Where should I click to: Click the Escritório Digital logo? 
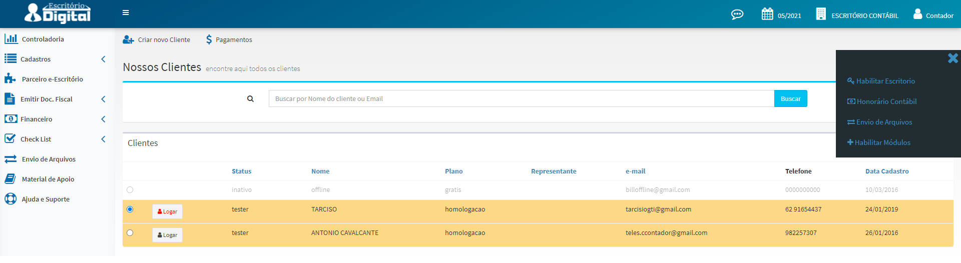(x=58, y=13)
